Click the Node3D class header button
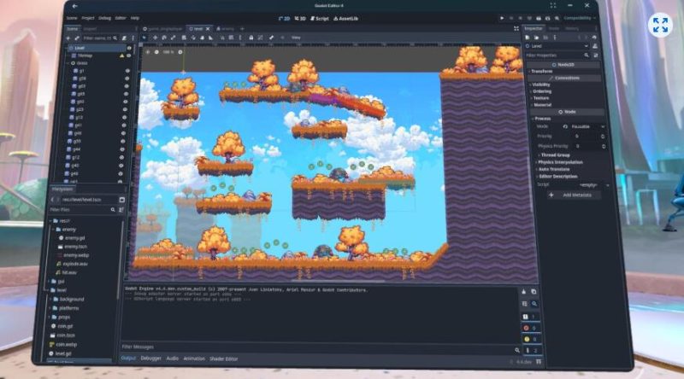684x379 pixels. pos(563,65)
